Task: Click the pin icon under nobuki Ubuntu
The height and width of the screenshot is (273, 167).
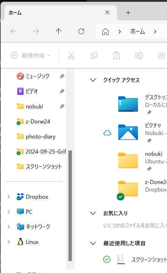Action: tap(149, 169)
